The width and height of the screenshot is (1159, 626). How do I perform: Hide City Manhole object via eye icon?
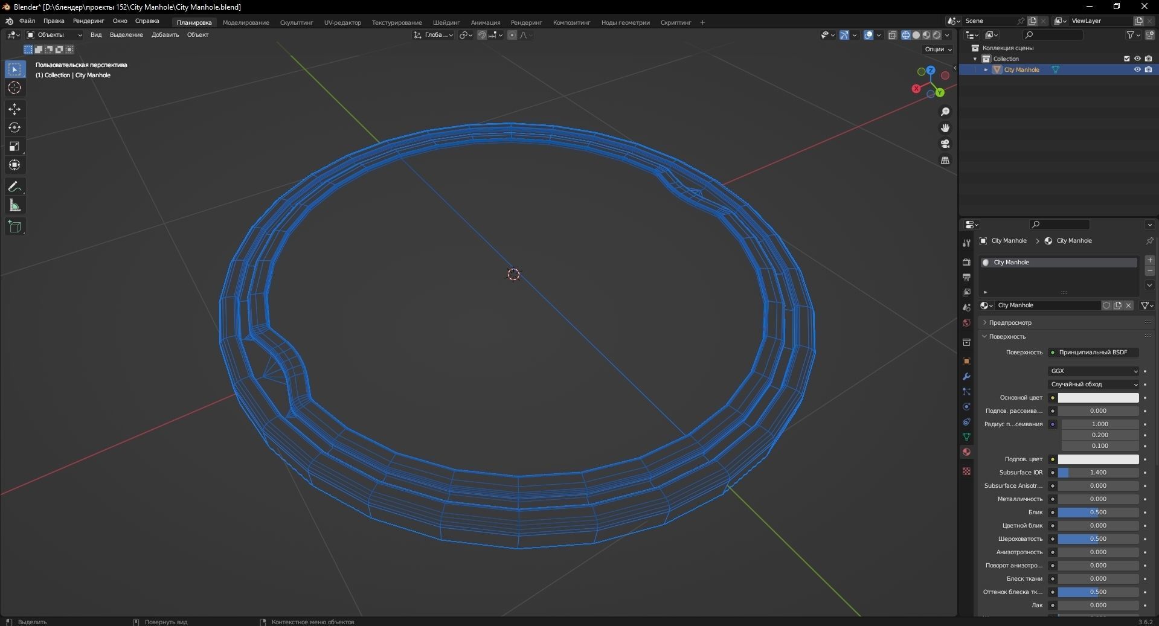[1137, 69]
